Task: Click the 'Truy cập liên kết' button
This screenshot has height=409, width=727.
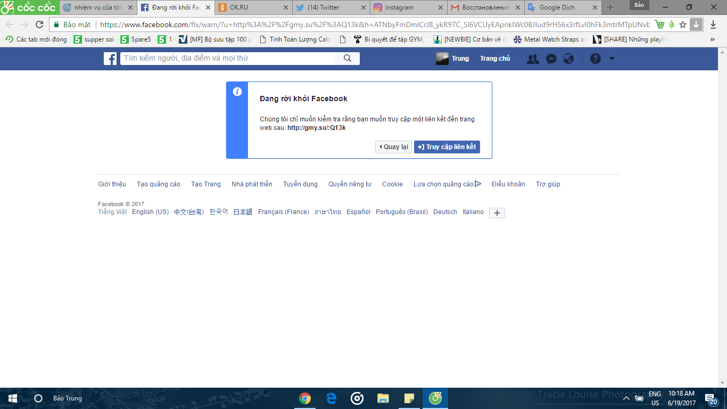Action: pyautogui.click(x=447, y=147)
